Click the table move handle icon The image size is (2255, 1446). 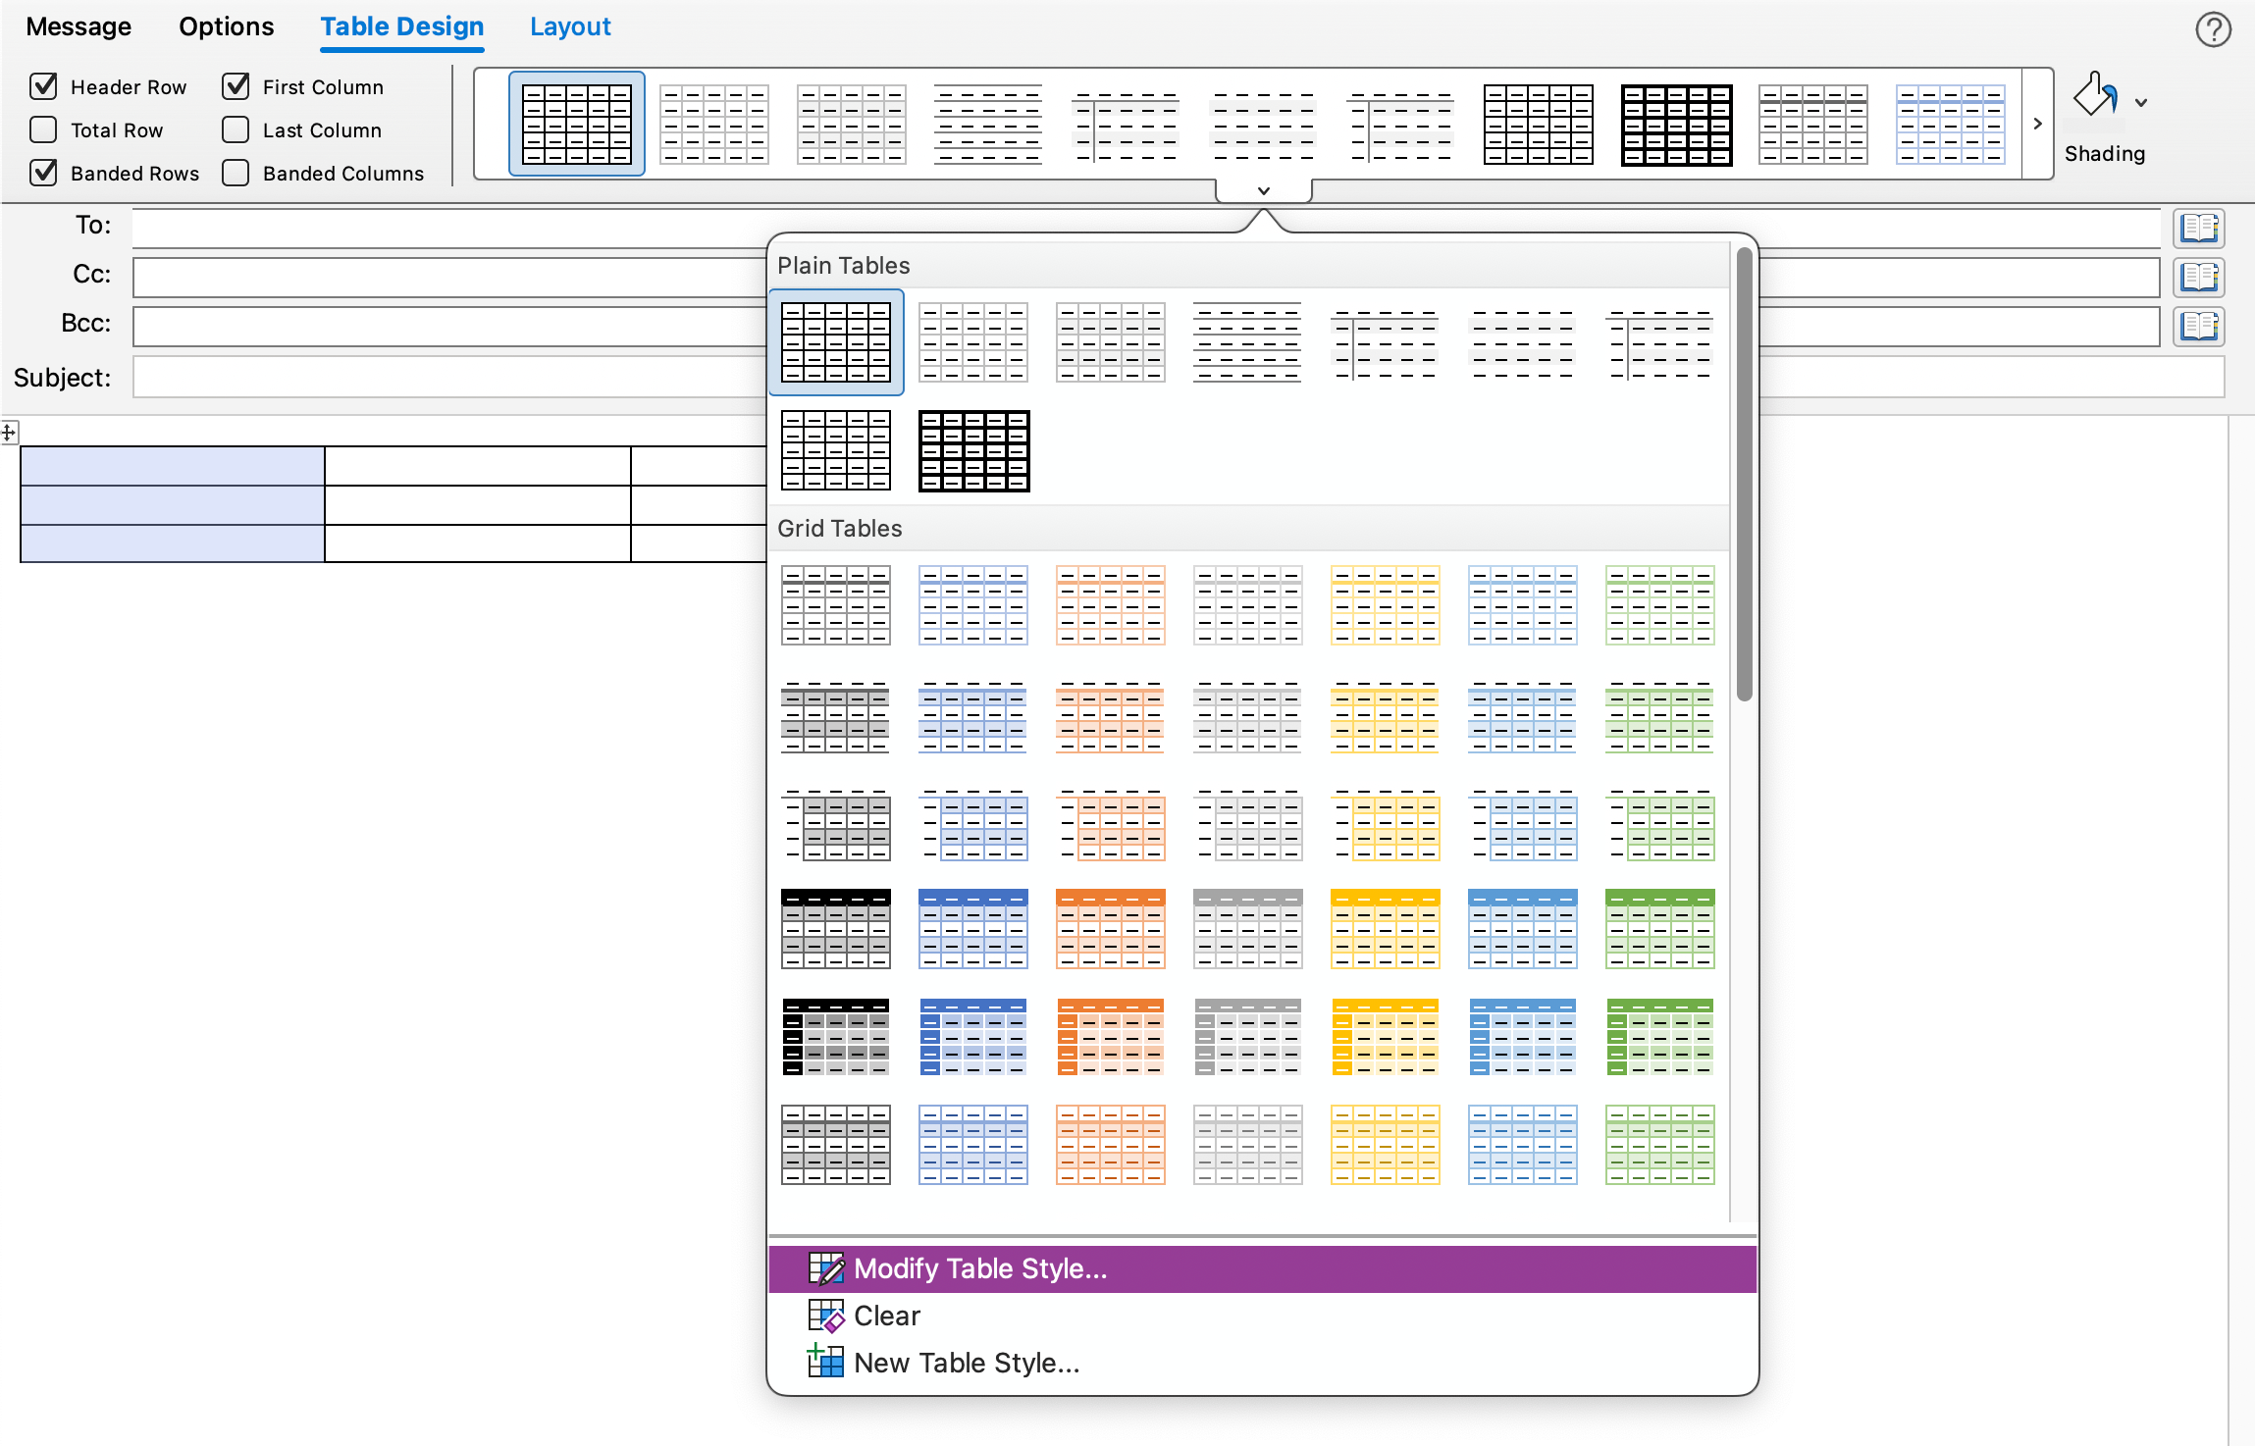coord(9,432)
